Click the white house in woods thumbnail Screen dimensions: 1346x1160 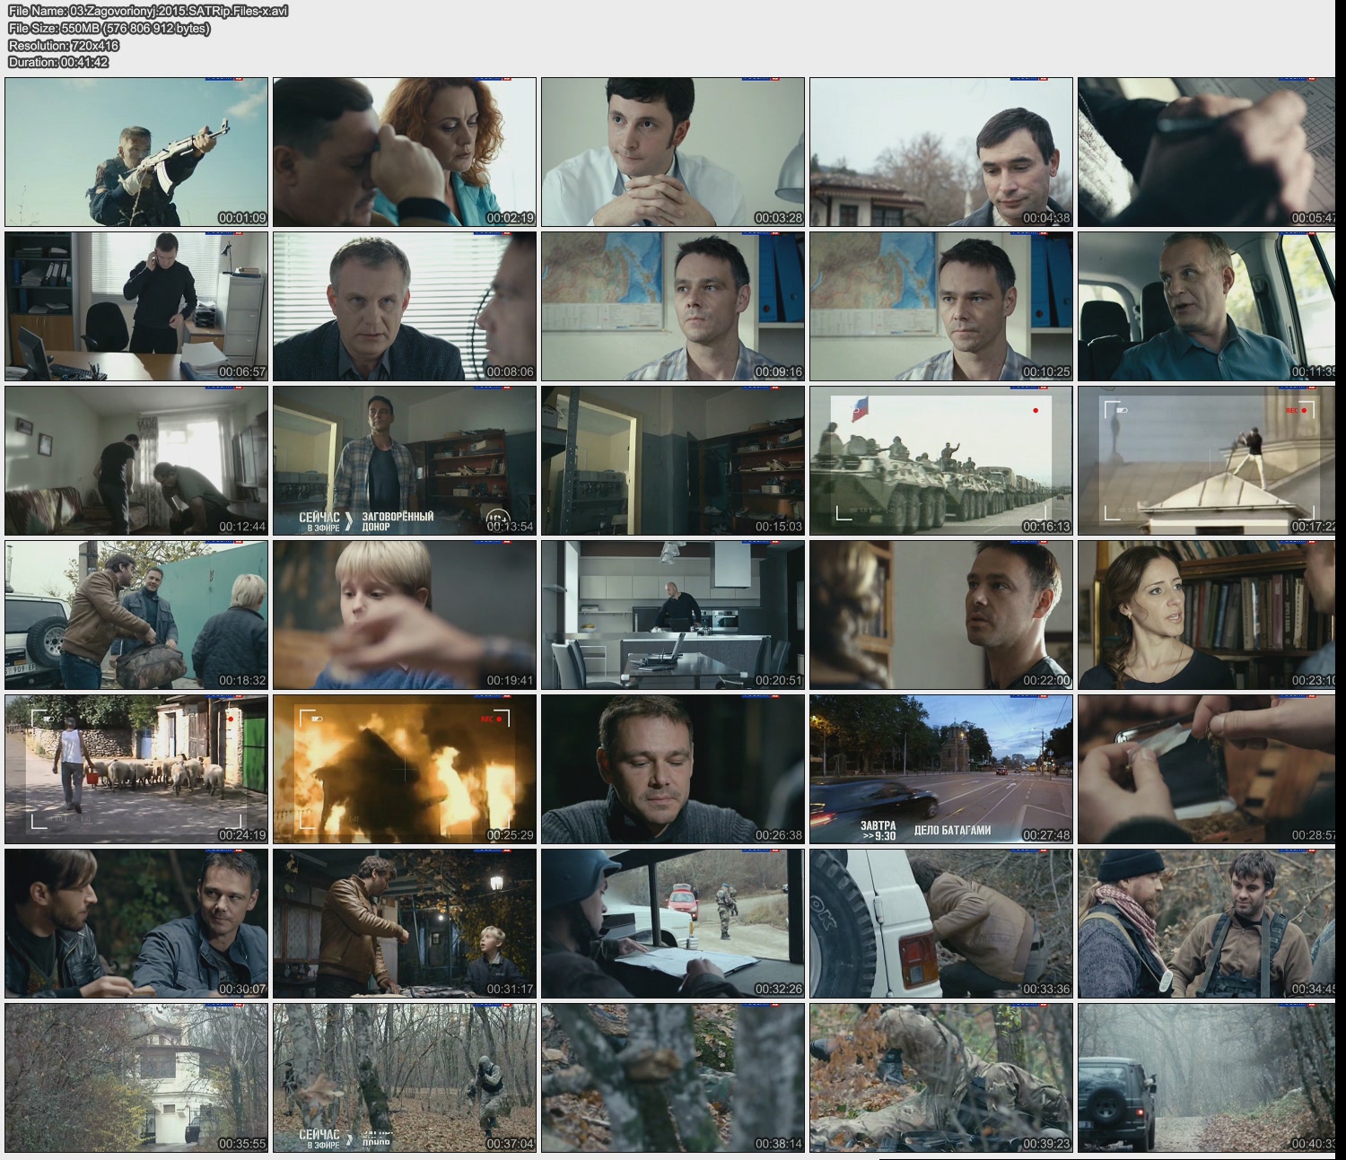(136, 1077)
